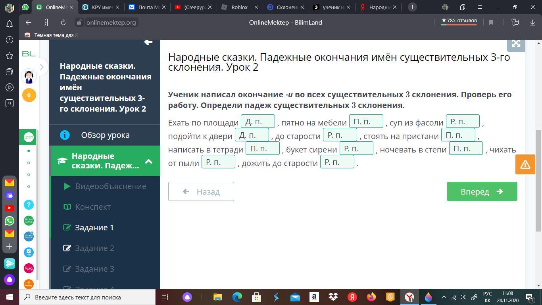The height and width of the screenshot is (305, 542).
Task: Click the 'Вперед' button
Action: click(x=481, y=191)
